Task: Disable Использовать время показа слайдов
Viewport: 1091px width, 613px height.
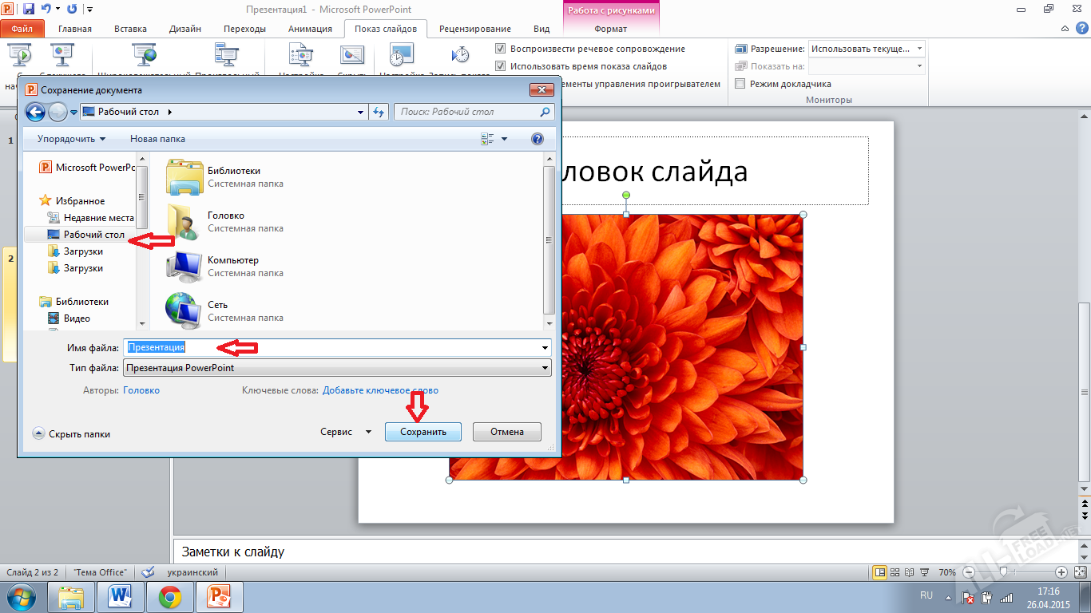Action: pyautogui.click(x=500, y=65)
